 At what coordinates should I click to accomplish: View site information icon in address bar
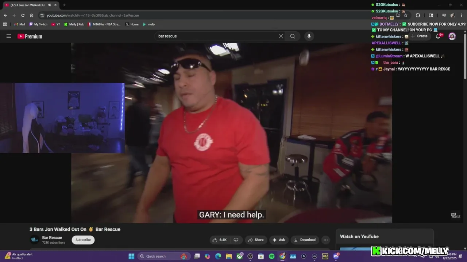(42, 15)
